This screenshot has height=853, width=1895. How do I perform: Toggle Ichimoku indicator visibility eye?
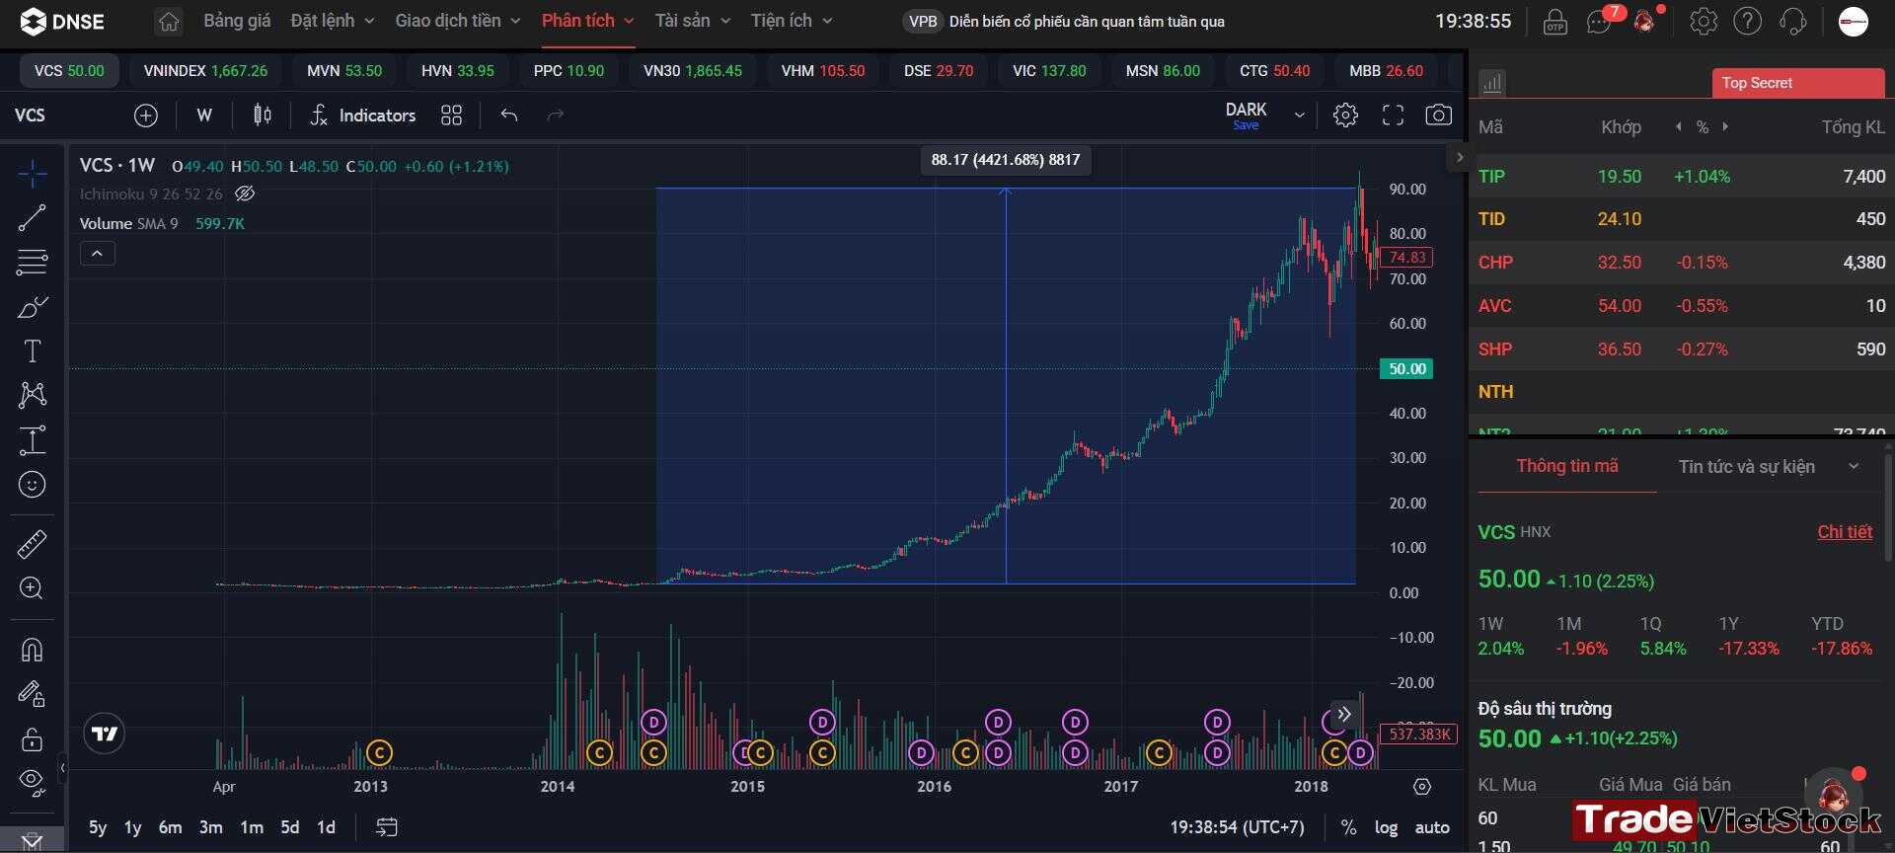pos(245,194)
